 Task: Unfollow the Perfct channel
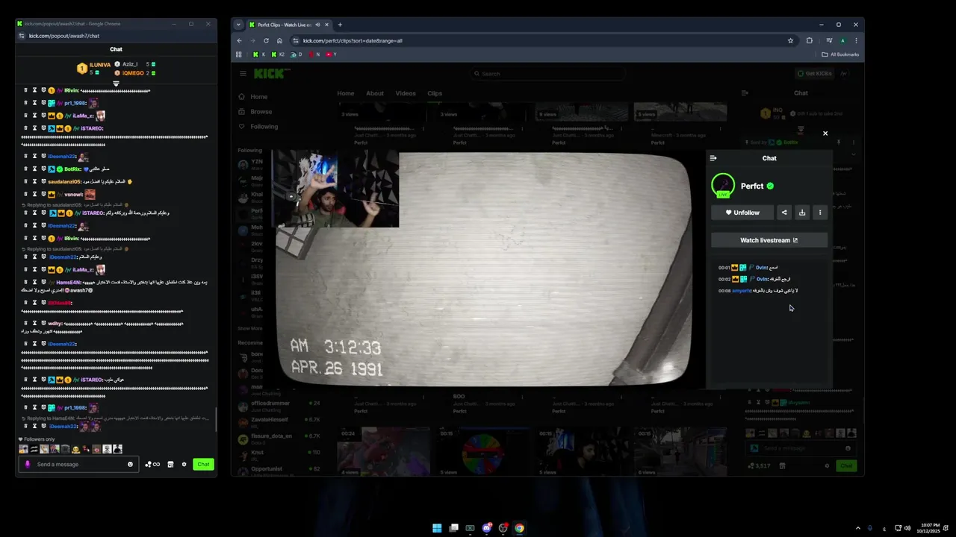742,213
